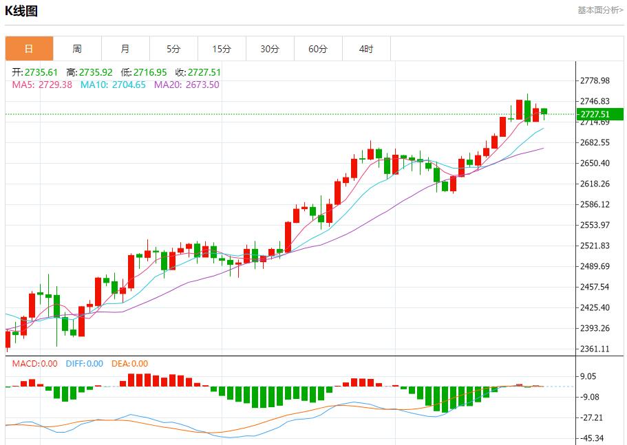Click the MACD: 0.00 indicator label
The width and height of the screenshot is (627, 445).
35,364
